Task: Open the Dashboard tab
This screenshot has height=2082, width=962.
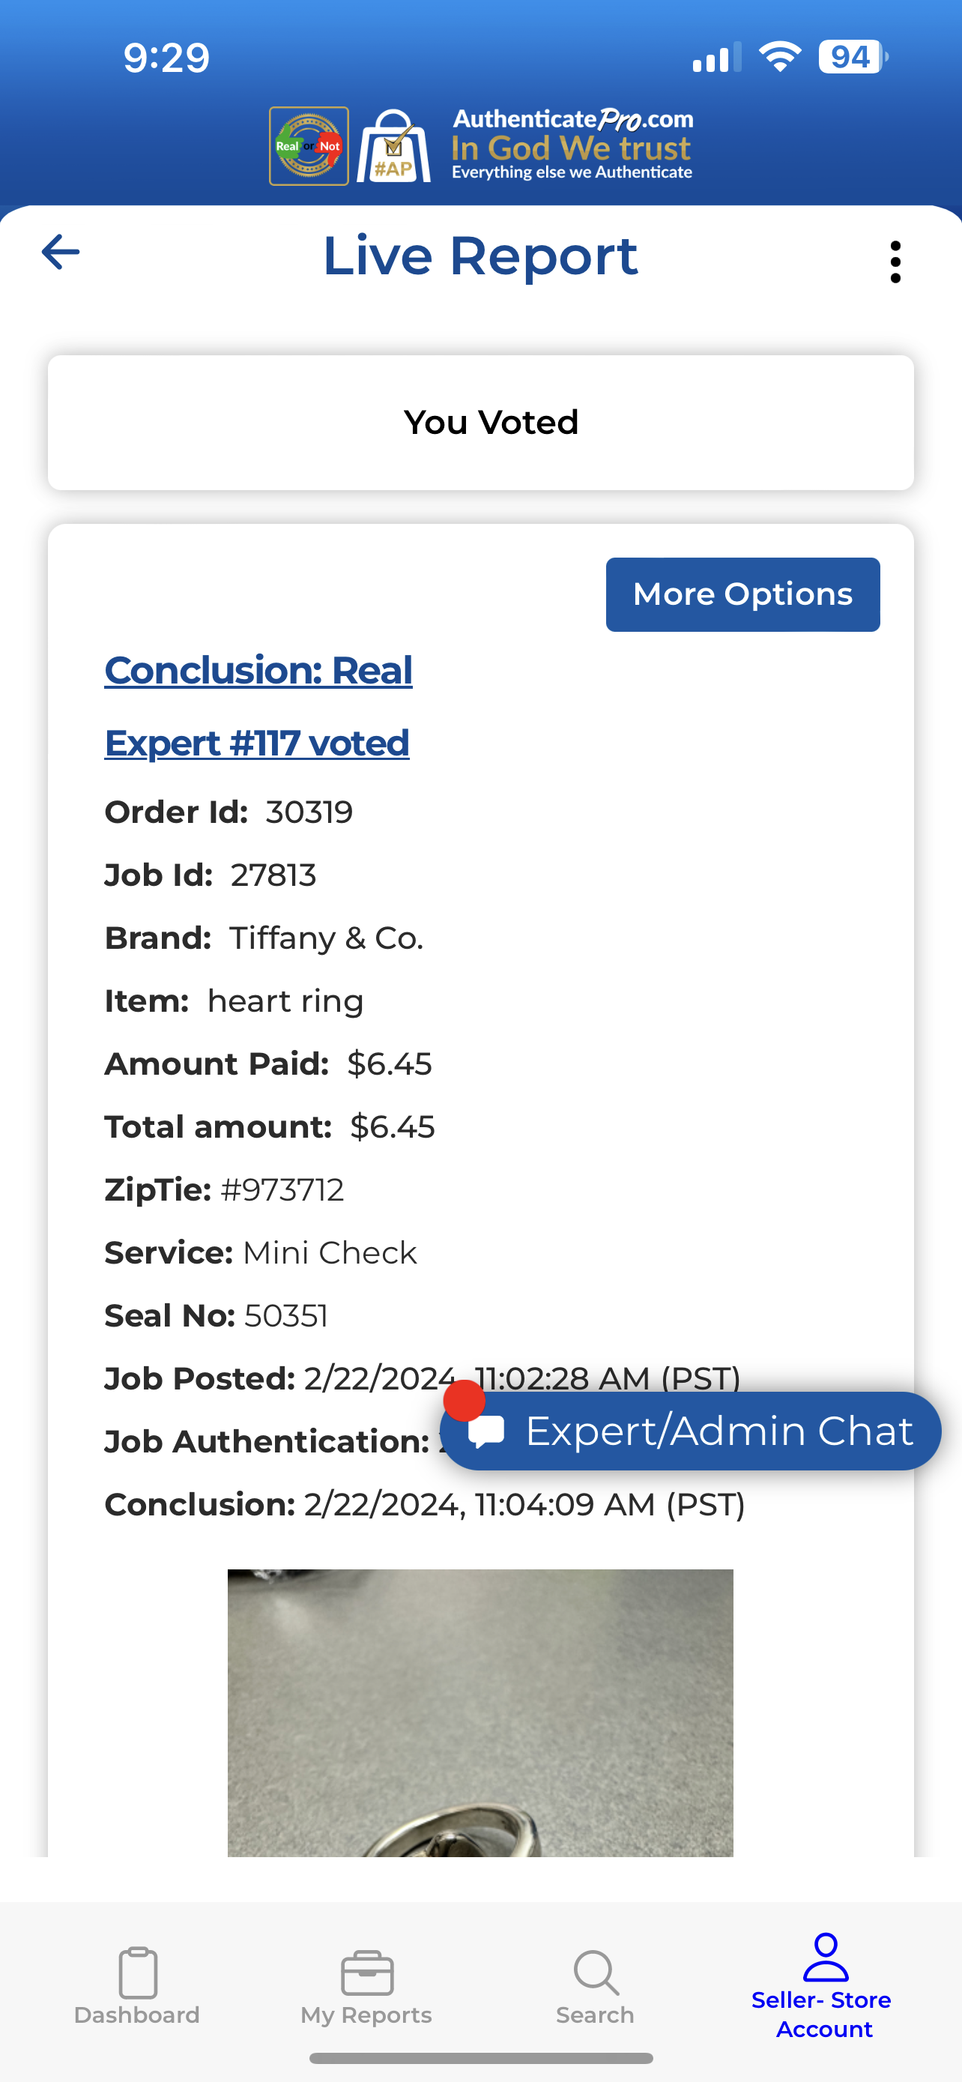Action: pyautogui.click(x=137, y=1985)
